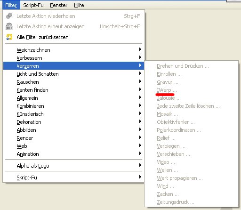241x210 pixels.
Task: Select Letzte Aktion erneut anzeigen text
Action: point(50,26)
